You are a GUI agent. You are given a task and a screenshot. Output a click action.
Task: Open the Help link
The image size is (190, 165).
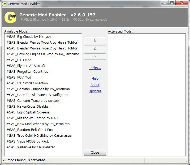click(x=95, y=79)
